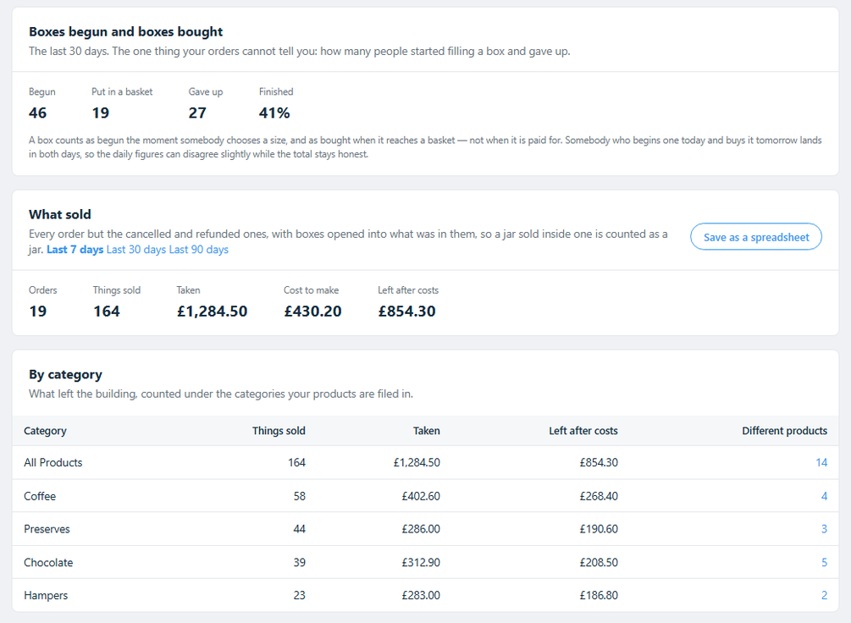Click Save as a spreadsheet button
Viewport: 851px width, 623px height.
point(755,237)
